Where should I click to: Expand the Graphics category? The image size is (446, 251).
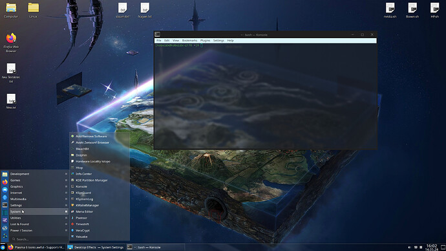[x=39, y=186]
